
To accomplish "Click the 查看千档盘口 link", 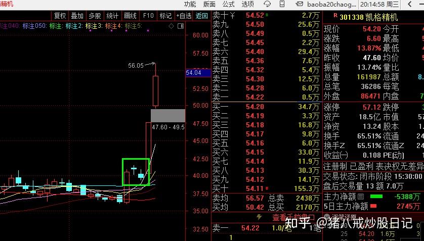I will (x=293, y=217).
